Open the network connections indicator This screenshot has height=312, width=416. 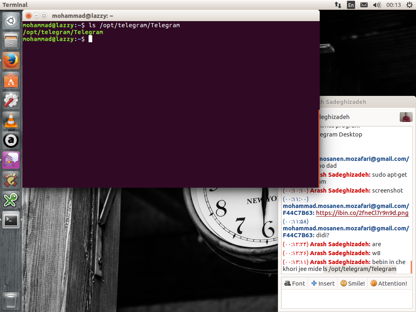(338, 5)
